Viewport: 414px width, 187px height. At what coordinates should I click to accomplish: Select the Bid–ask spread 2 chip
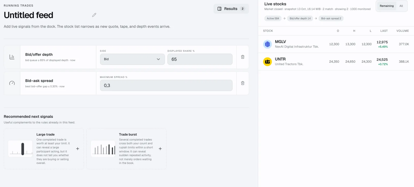pyautogui.click(x=331, y=18)
